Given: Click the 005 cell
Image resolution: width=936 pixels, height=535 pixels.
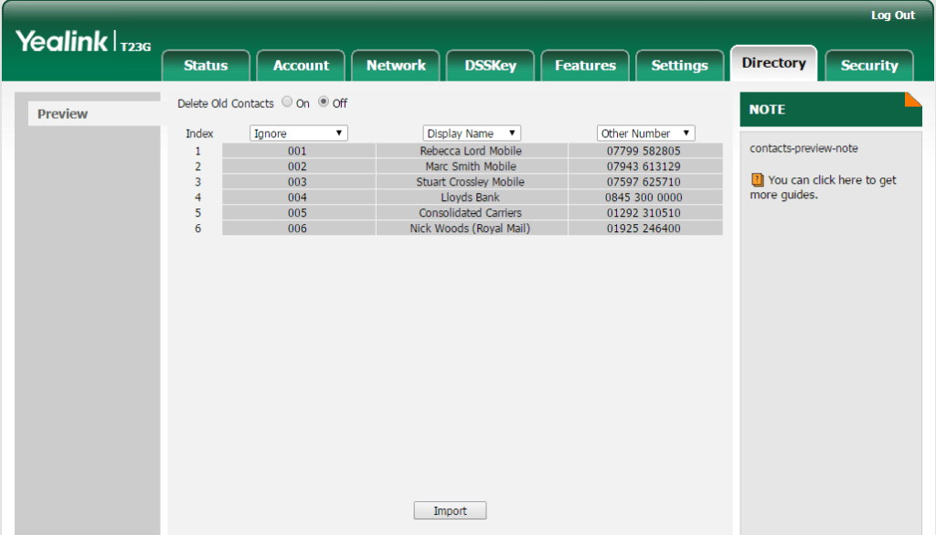Looking at the screenshot, I should point(299,213).
